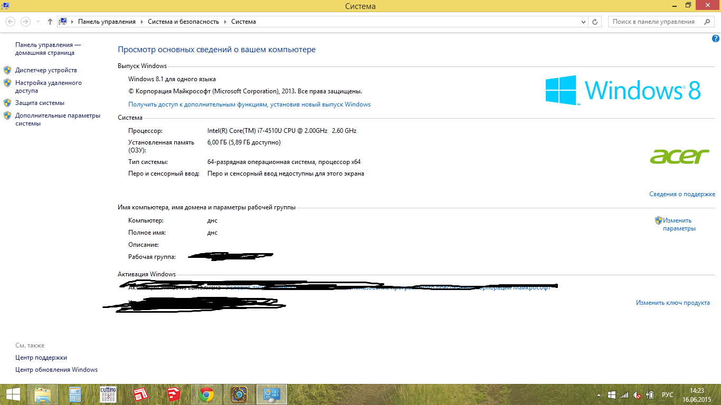Expand the address bar history dropdown
Viewport: 721px width, 405px height.
(583, 22)
